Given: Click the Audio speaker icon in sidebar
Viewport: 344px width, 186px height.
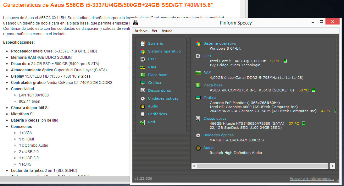Looking at the screenshot, I should tap(143, 107).
